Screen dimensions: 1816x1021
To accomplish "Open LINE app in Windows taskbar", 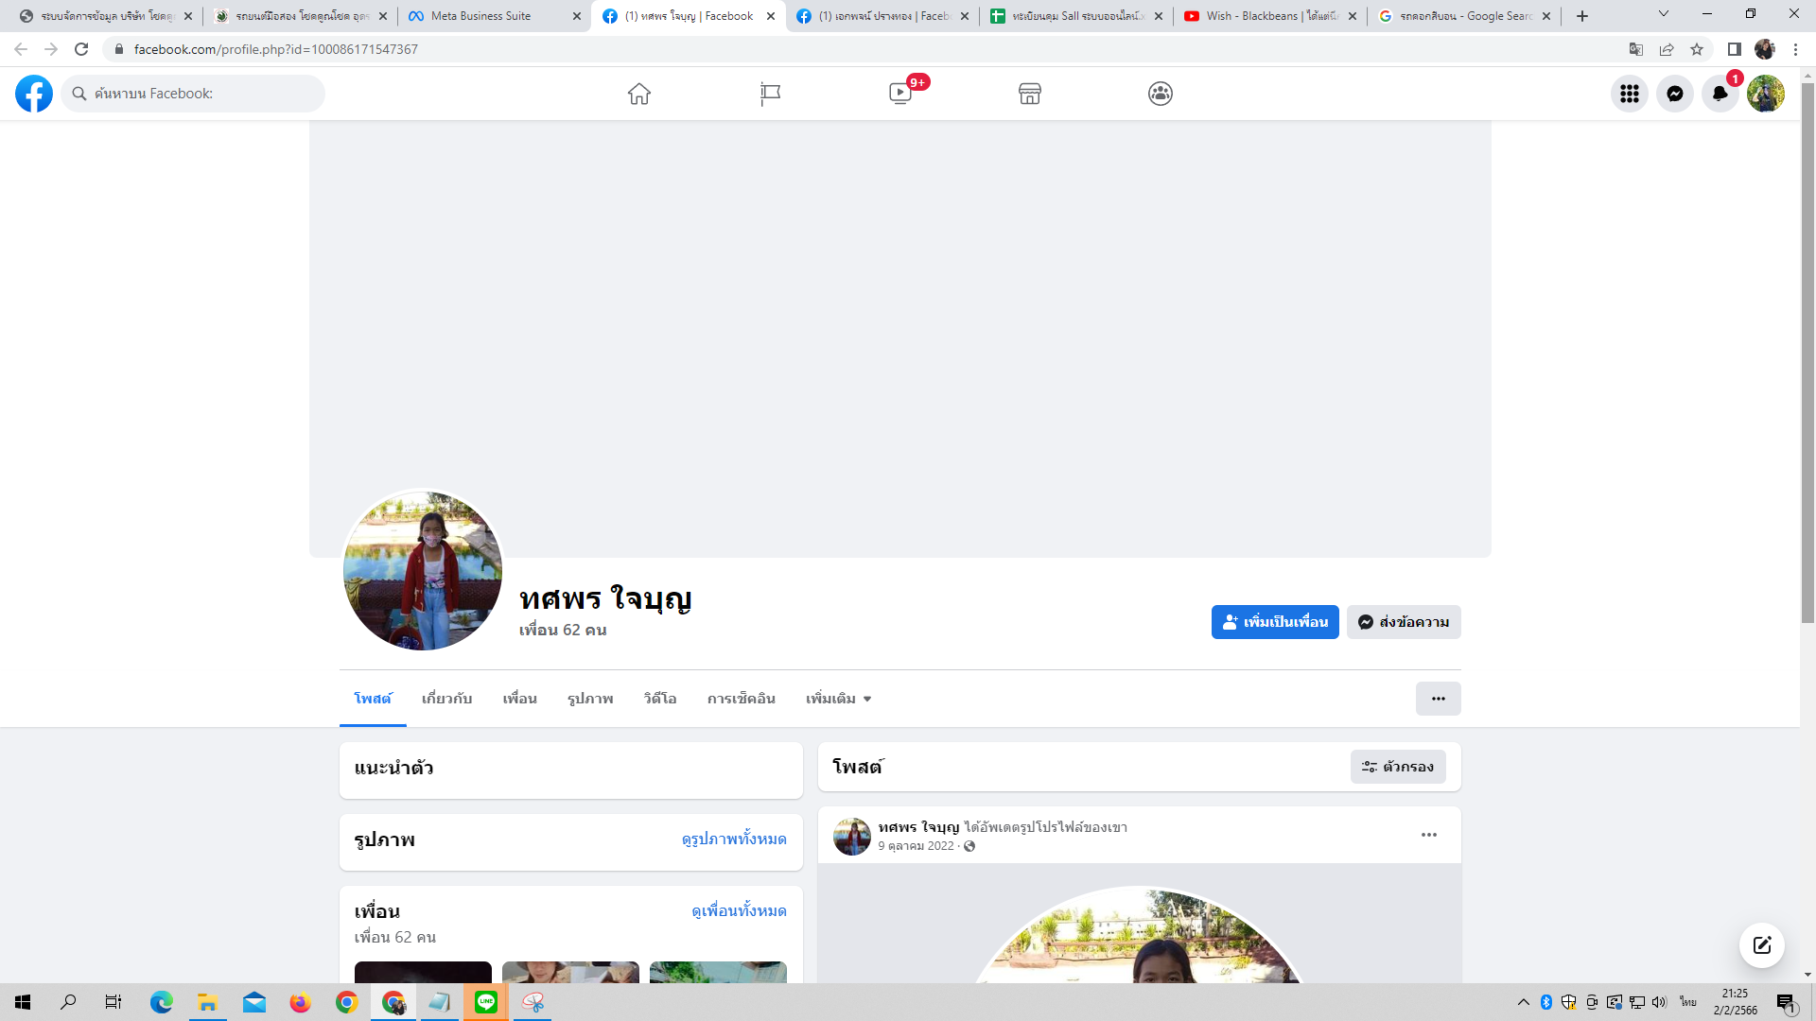I will (486, 1002).
